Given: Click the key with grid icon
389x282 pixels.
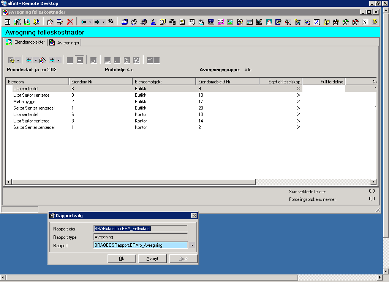Looking at the screenshot, I should (x=298, y=22).
